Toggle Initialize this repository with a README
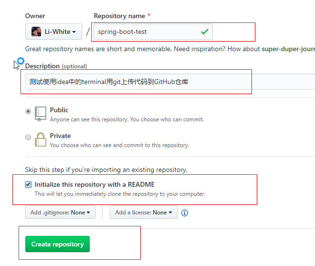This screenshot has height=266, width=315. pyautogui.click(x=28, y=184)
